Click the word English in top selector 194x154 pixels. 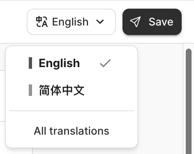(x=70, y=22)
